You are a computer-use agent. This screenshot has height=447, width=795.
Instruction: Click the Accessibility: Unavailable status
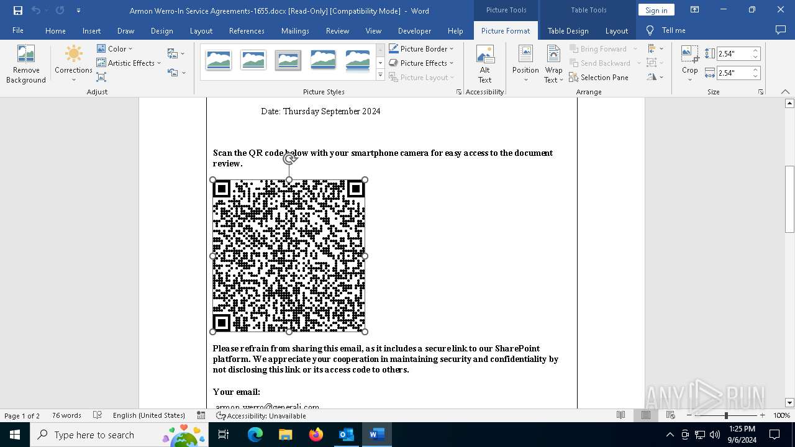click(261, 415)
